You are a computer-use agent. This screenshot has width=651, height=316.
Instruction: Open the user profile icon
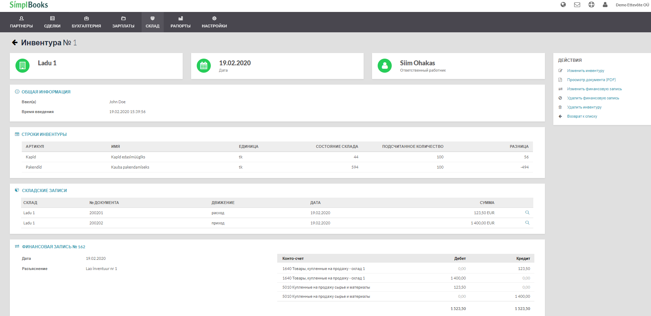point(605,5)
